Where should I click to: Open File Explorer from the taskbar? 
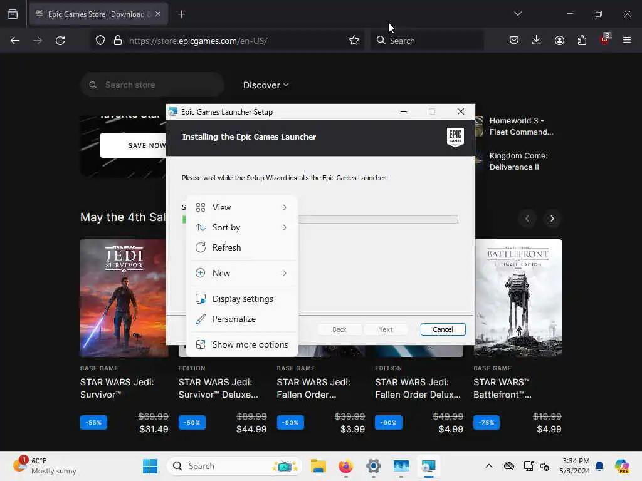[x=318, y=466]
